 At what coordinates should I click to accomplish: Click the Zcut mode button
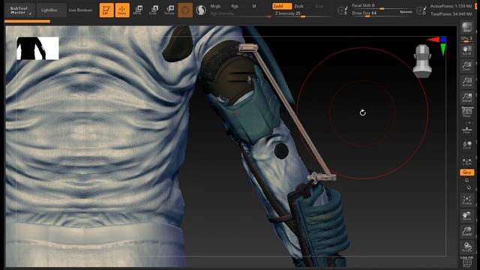click(319, 6)
